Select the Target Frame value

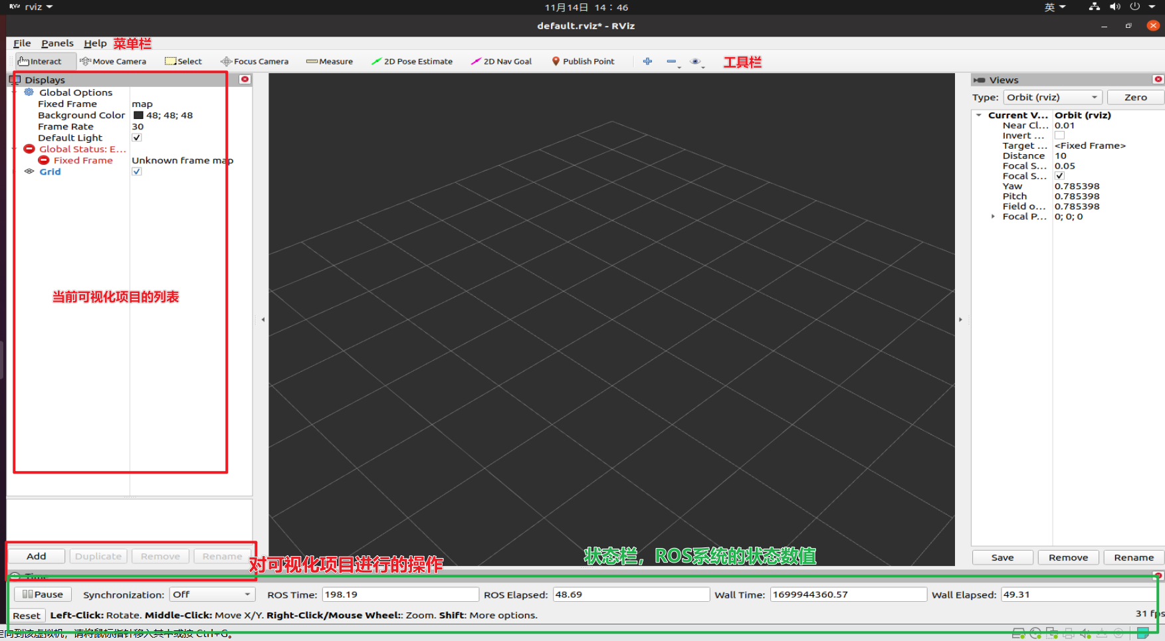1090,145
